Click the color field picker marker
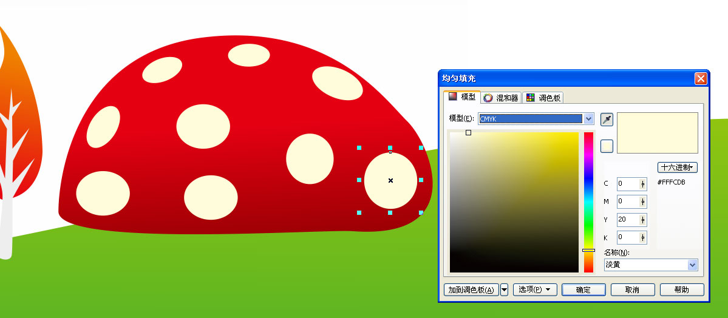The image size is (728, 318). [469, 133]
